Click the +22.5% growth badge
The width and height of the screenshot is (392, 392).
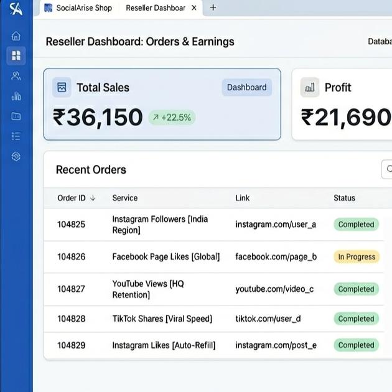172,117
